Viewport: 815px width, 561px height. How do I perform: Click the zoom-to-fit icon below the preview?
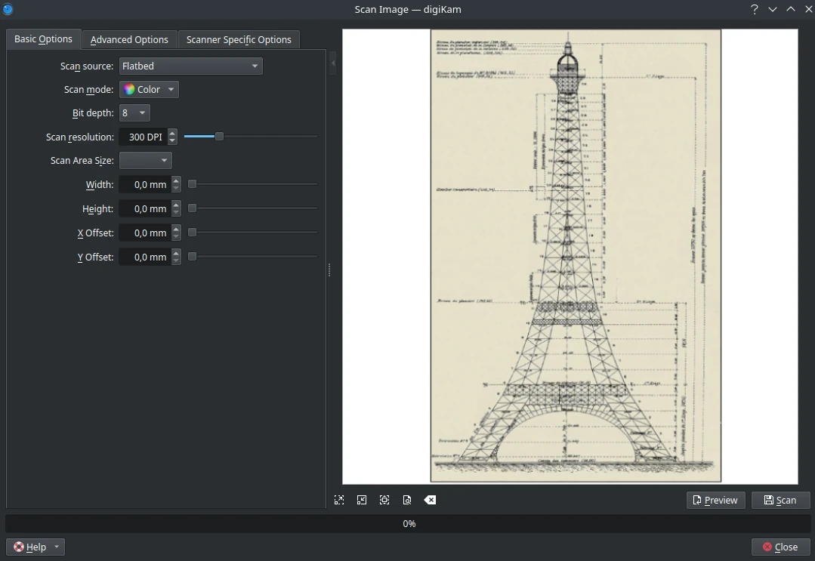[339, 500]
